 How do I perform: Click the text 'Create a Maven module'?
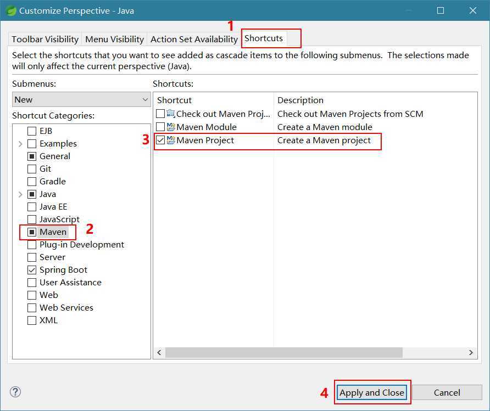325,127
